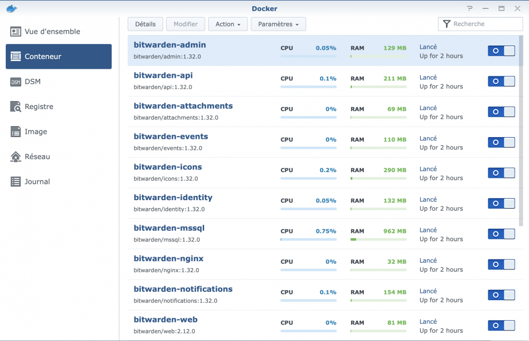Disable the bitwarden-nginx container switch

pyautogui.click(x=501, y=264)
